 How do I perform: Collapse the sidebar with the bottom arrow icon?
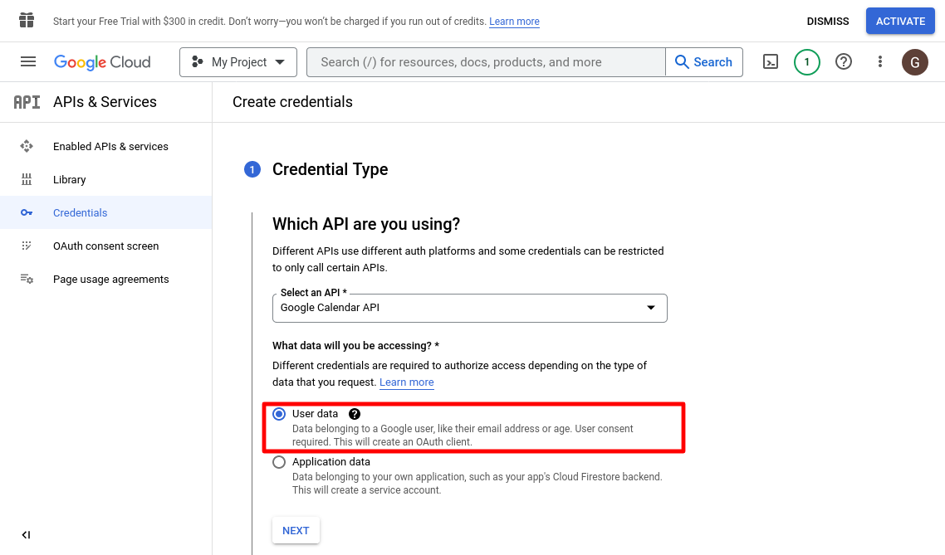26,535
